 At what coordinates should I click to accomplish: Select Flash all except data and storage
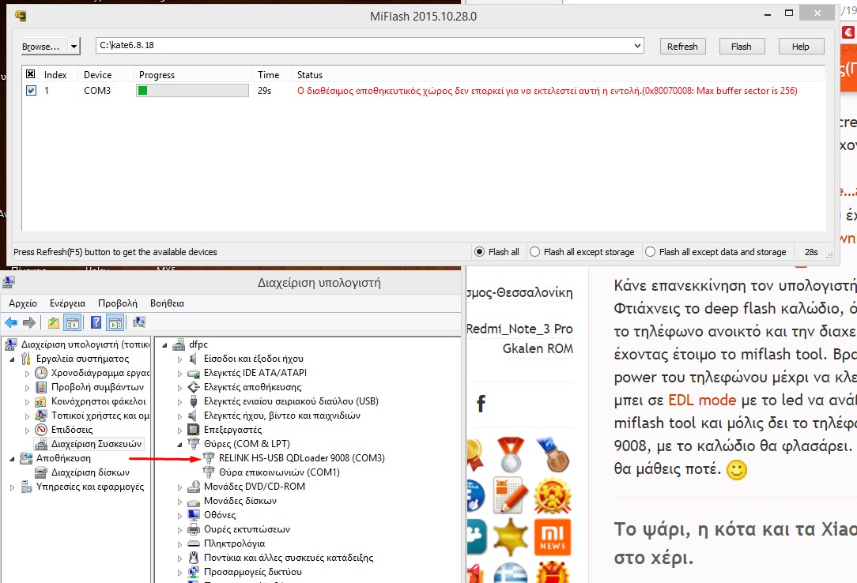coord(650,252)
